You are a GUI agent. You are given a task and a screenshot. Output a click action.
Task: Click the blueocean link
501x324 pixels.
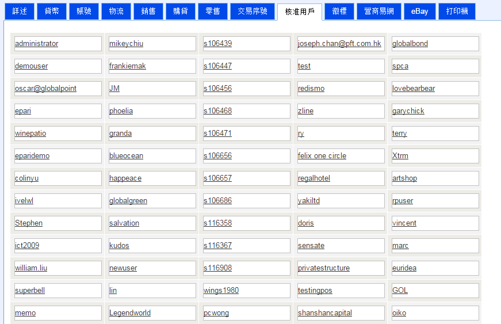126,155
